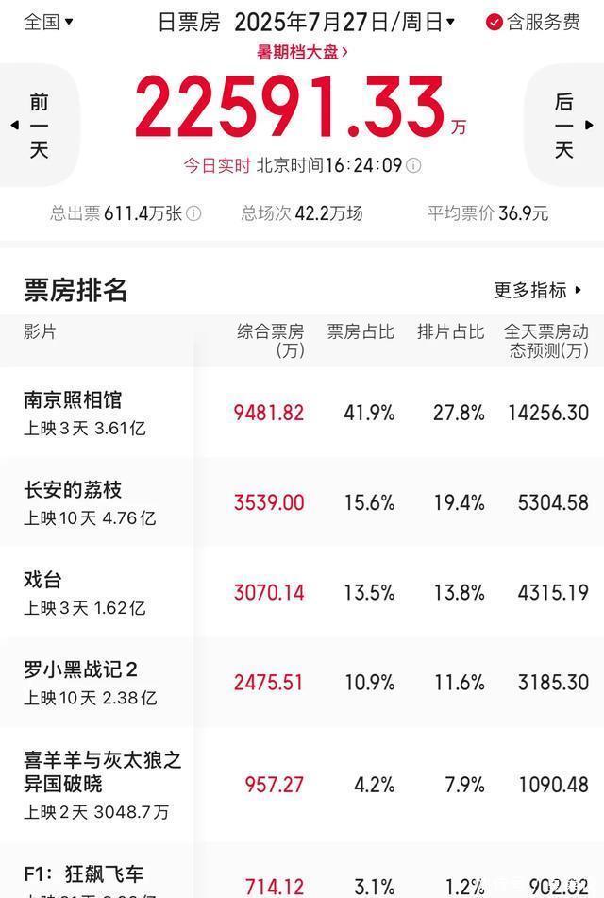The width and height of the screenshot is (604, 898).
Task: Select the 票房占比 column header
Action: click(x=361, y=331)
